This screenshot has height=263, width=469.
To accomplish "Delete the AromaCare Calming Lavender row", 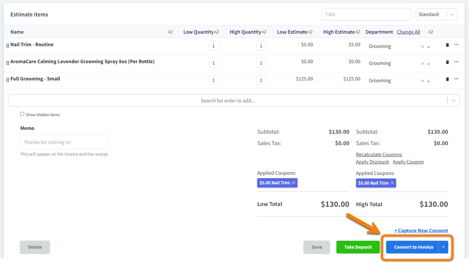I will pos(447,62).
